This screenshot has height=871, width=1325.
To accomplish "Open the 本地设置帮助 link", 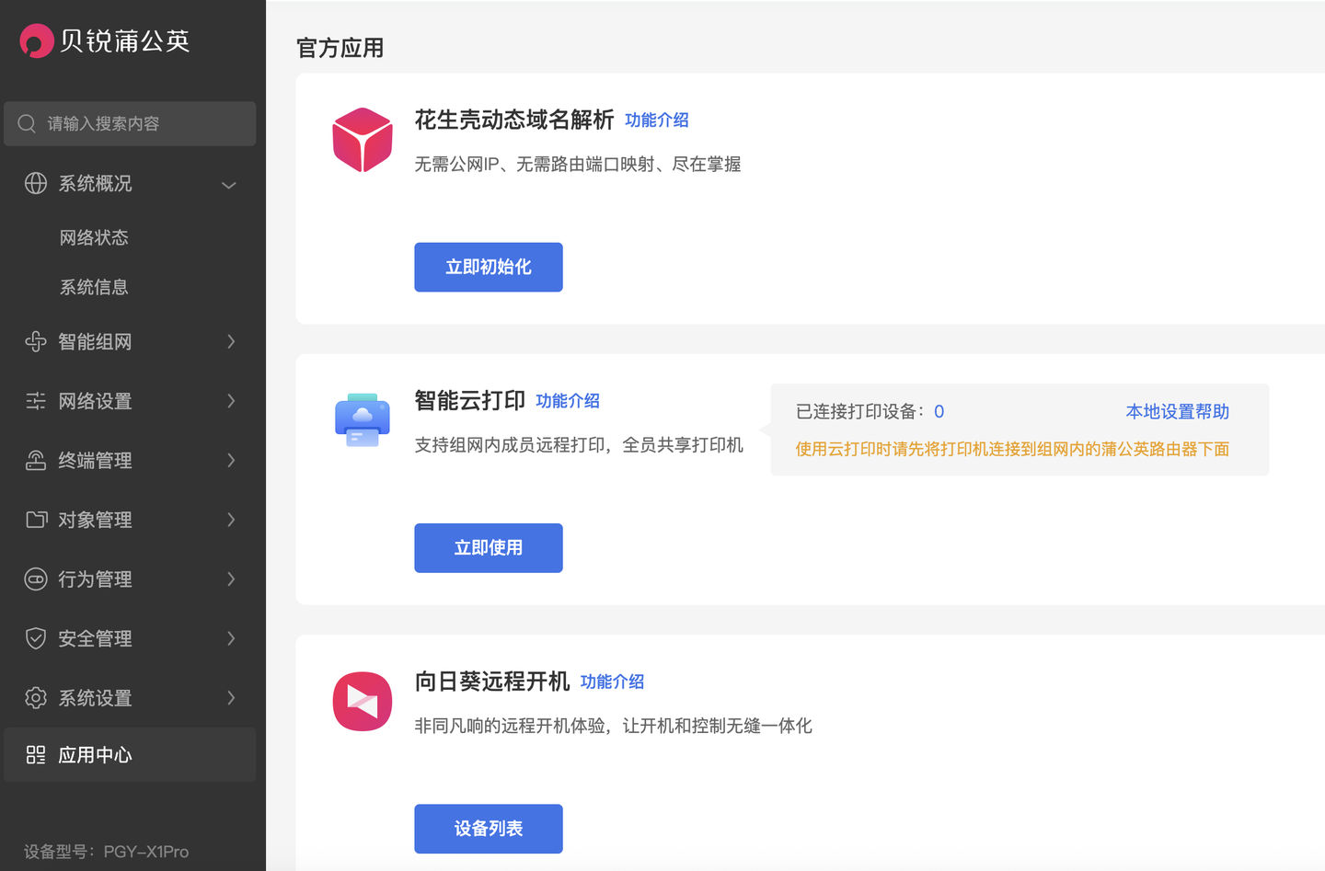I will pyautogui.click(x=1177, y=412).
